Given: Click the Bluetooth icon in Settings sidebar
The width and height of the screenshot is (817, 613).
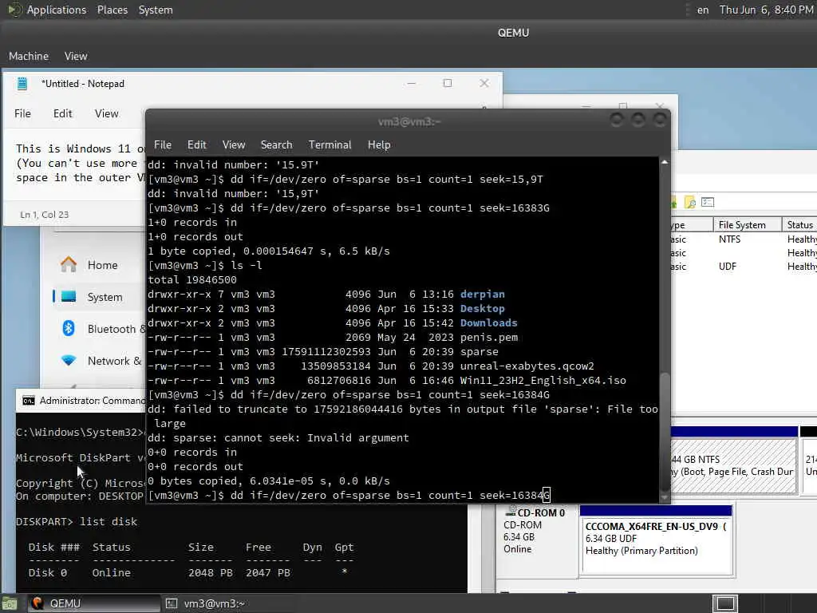Looking at the screenshot, I should (69, 328).
